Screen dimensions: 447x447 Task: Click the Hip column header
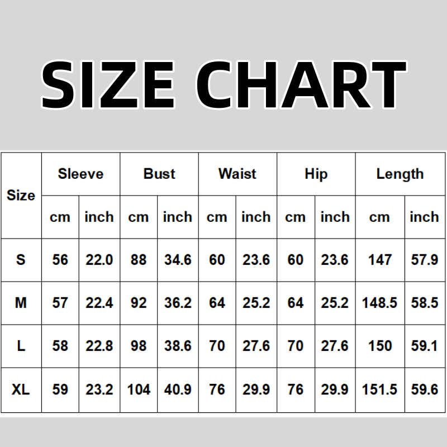click(316, 174)
